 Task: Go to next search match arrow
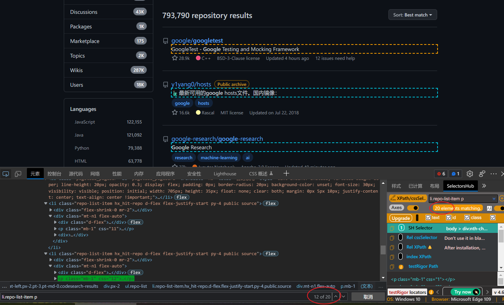pos(344,297)
